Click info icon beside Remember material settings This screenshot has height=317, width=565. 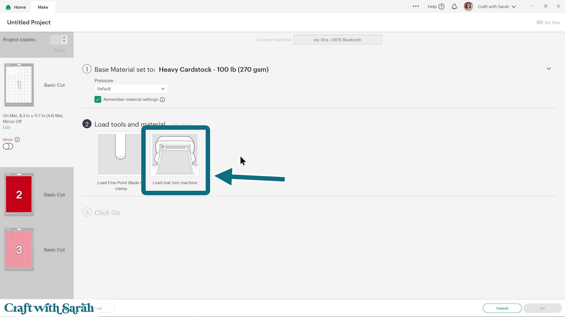click(162, 100)
